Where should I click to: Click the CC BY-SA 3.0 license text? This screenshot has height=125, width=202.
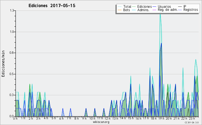pyautogui.click(x=192, y=122)
